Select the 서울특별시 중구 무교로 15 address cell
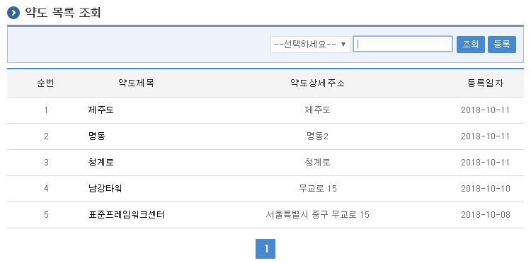The image size is (531, 263). 317,215
